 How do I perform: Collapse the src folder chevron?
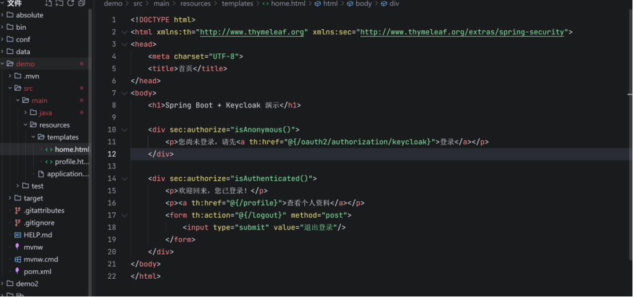point(10,89)
